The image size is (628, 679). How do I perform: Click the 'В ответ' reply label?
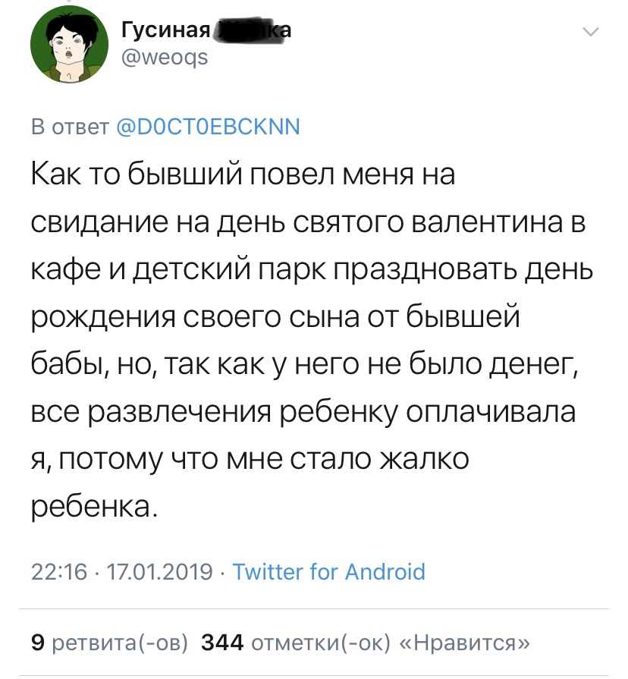point(70,127)
